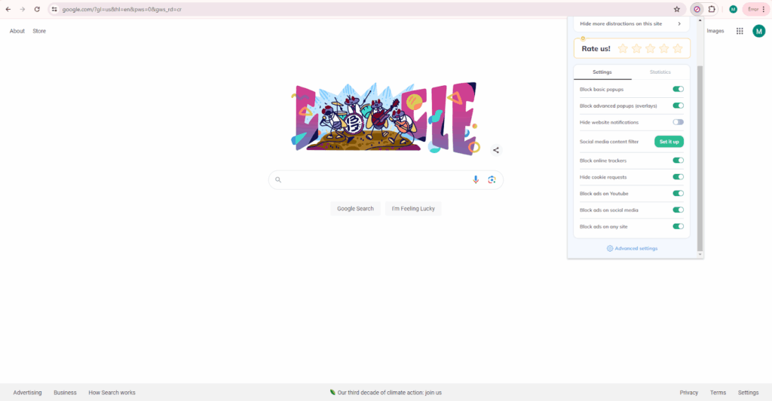Open the Images link
This screenshot has height=401, width=772.
pos(715,31)
